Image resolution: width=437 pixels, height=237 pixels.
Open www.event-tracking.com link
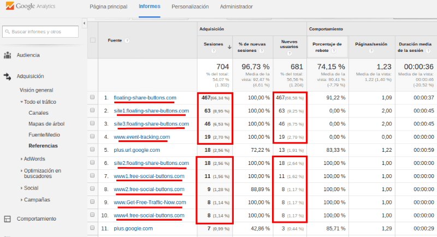[x=142, y=137]
